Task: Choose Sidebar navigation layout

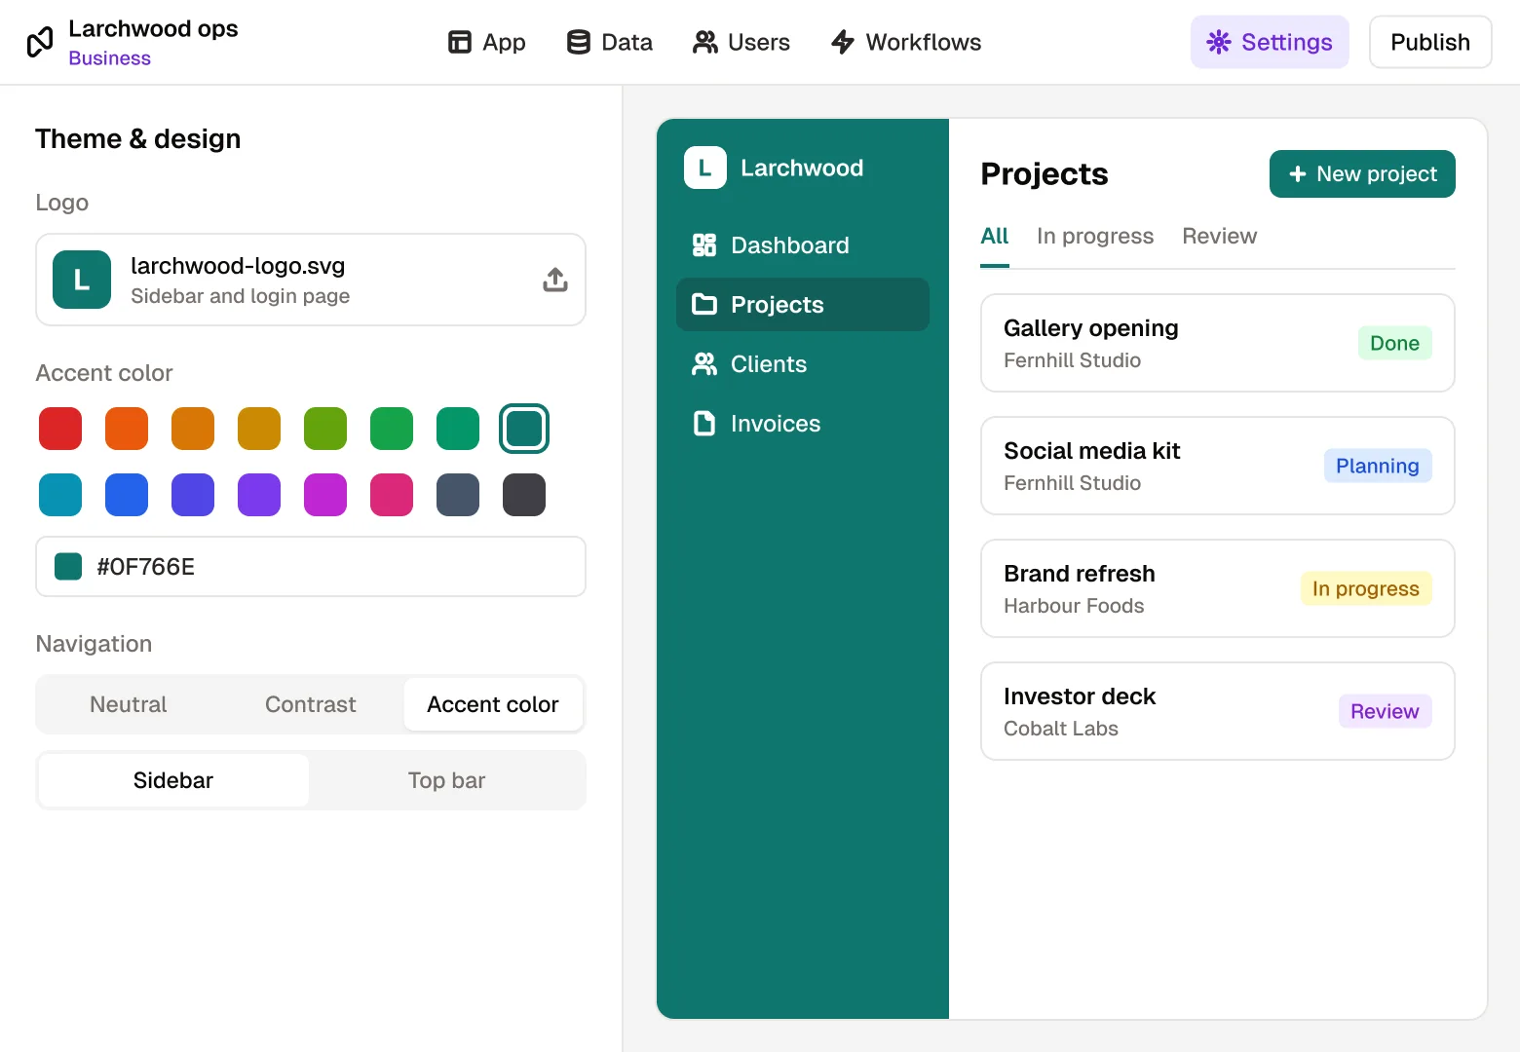Action: 173,780
